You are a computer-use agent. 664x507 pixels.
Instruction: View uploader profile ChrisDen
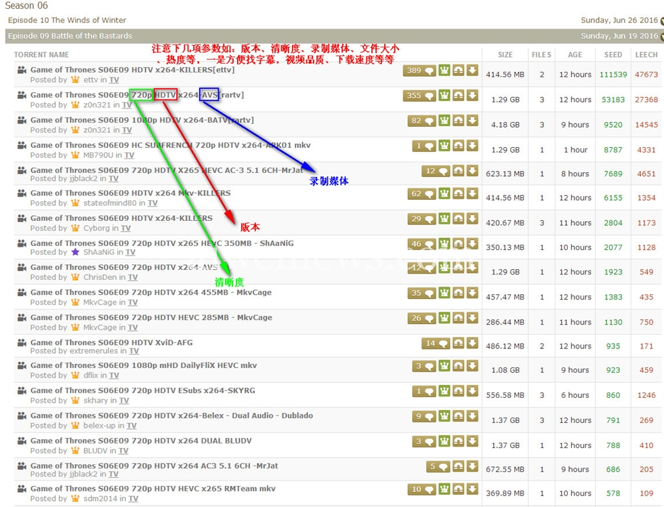pos(100,277)
